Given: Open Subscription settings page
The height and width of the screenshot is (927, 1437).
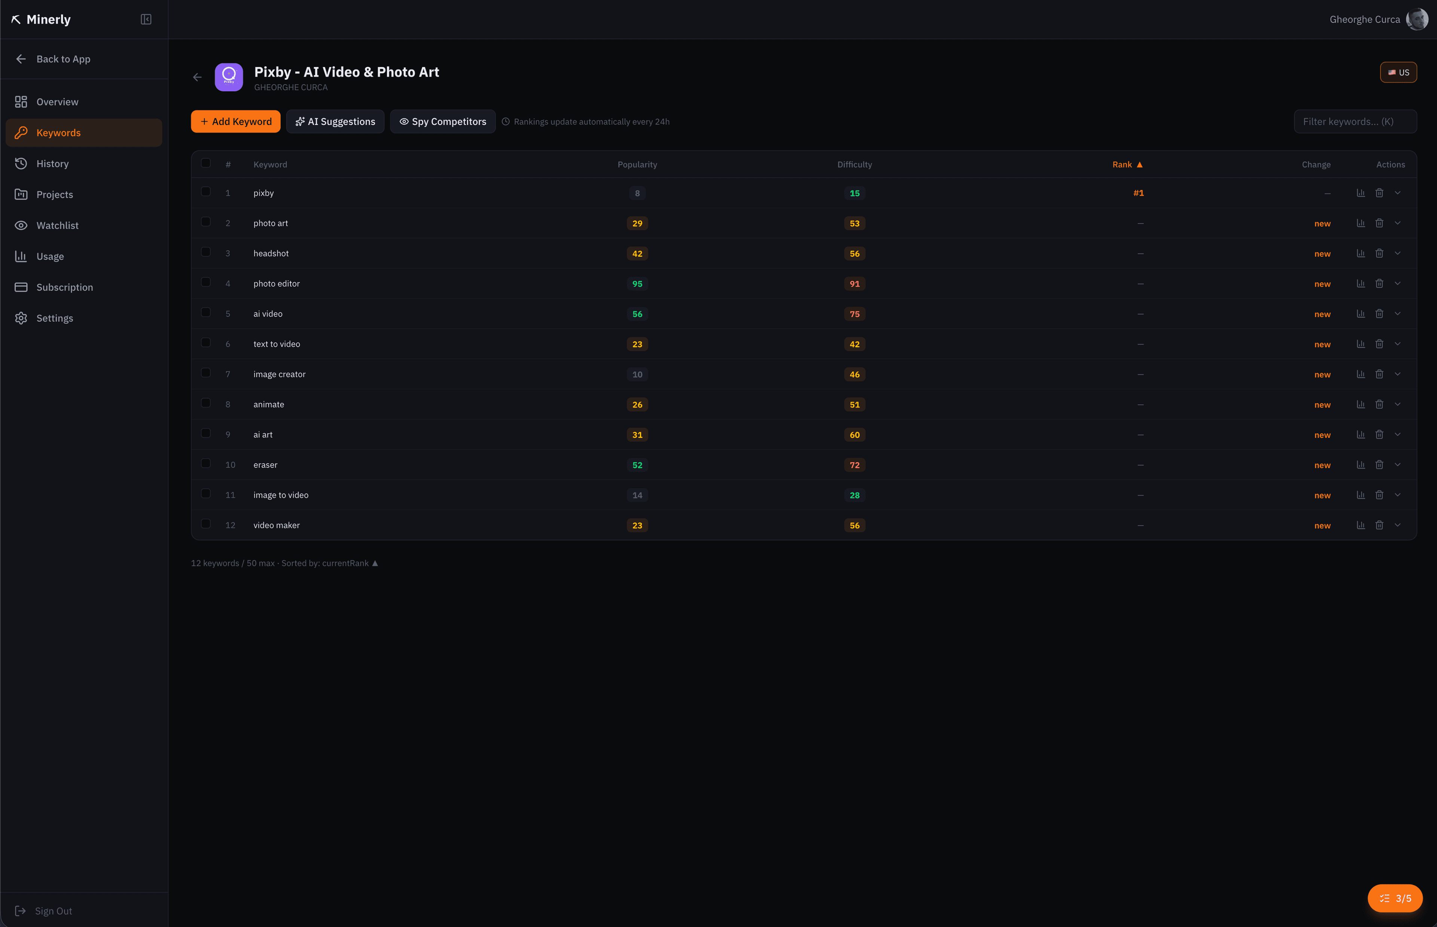Looking at the screenshot, I should click(84, 287).
